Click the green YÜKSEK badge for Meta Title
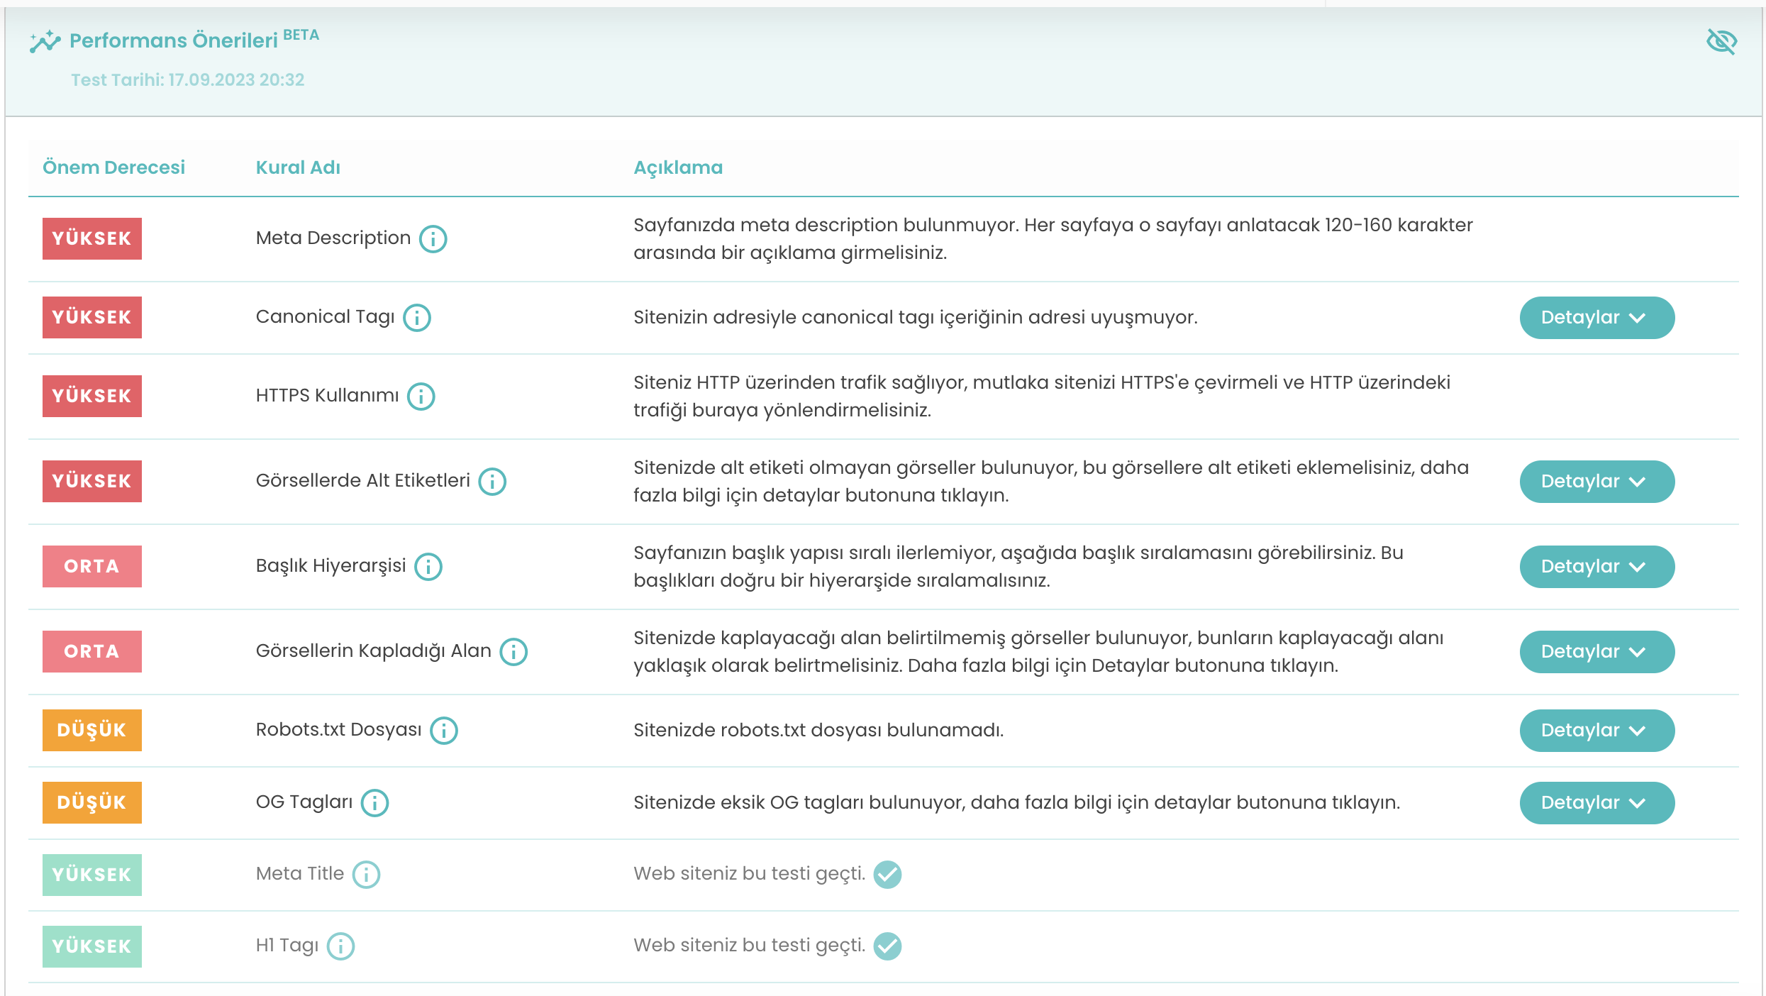Screen dimensions: 1766x996 pyautogui.click(x=92, y=875)
